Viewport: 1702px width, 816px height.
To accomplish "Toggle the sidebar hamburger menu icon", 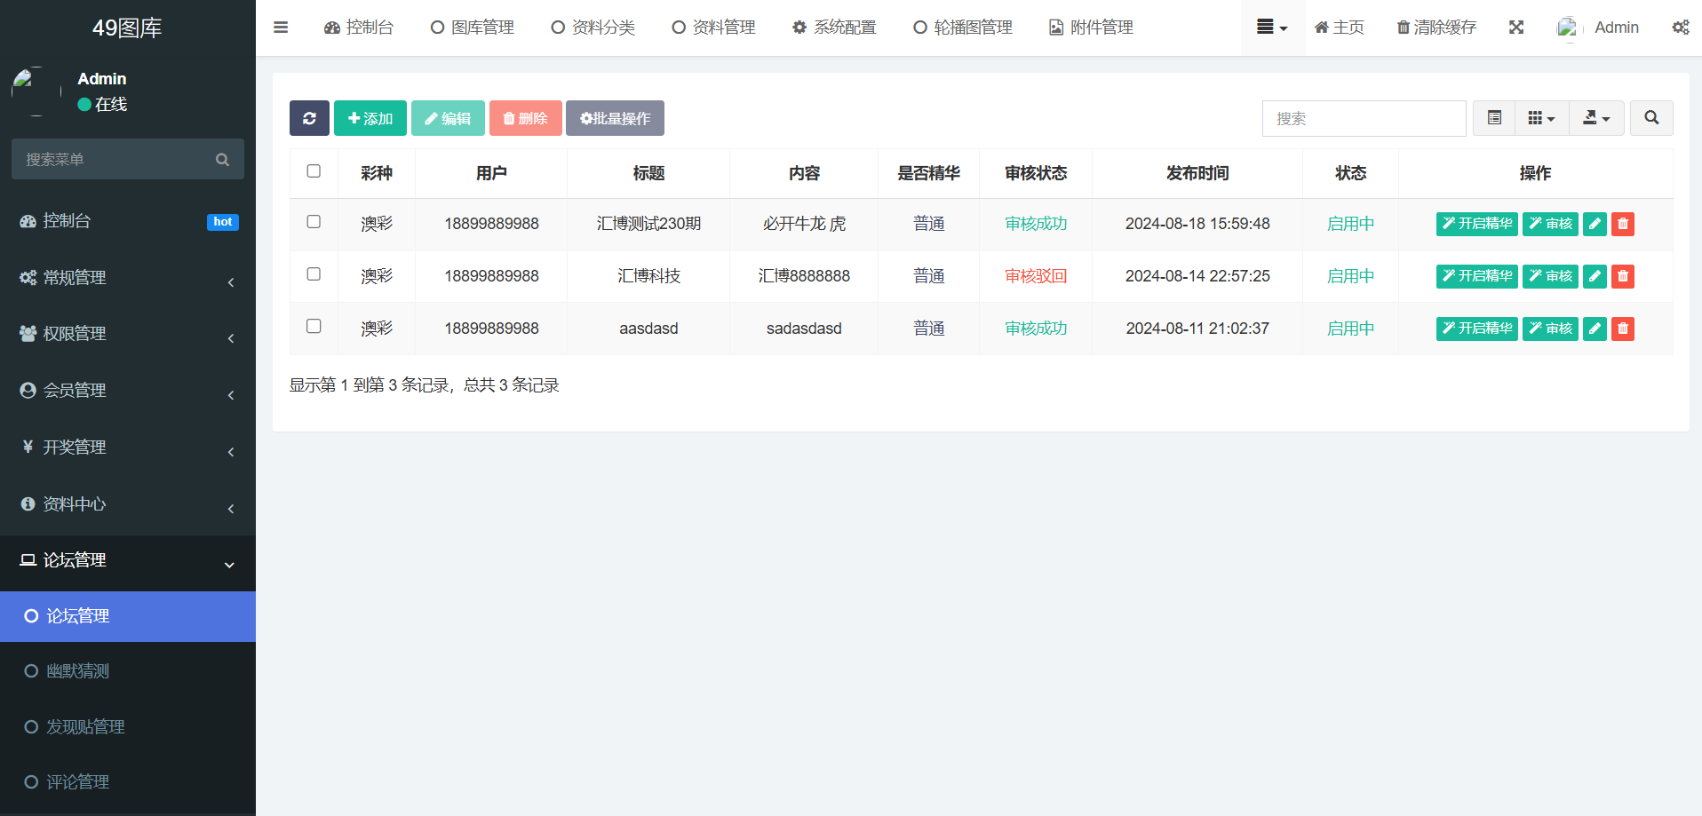I will pyautogui.click(x=281, y=28).
